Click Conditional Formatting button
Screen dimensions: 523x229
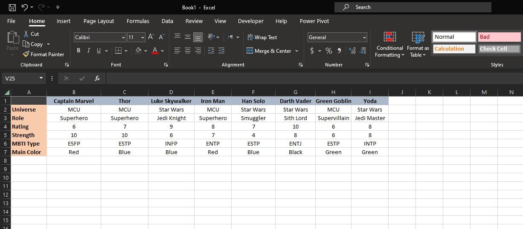click(389, 45)
